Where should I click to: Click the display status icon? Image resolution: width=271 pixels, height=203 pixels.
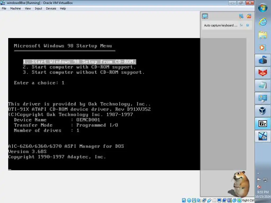tap(219, 200)
